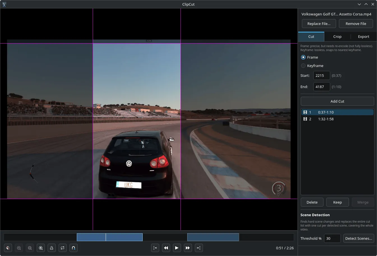Click the film icon of cut 2
Image resolution: width=377 pixels, height=256 pixels.
pyautogui.click(x=305, y=119)
